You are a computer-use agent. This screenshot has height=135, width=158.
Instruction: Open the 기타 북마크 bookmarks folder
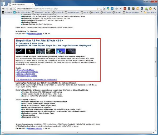click(x=150, y=12)
